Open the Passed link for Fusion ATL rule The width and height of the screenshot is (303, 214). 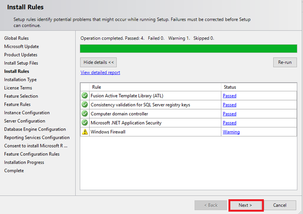(229, 96)
